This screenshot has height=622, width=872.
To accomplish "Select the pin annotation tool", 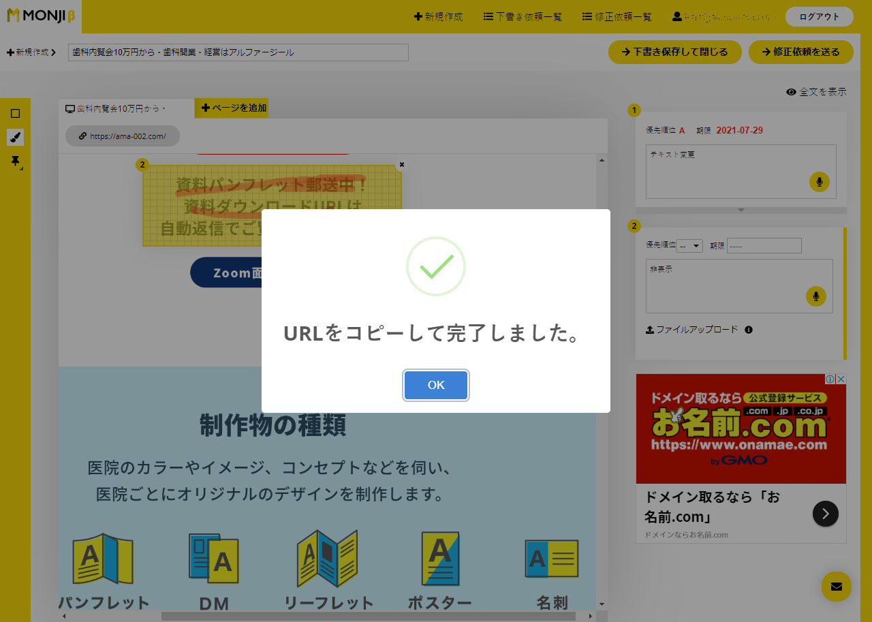I will pyautogui.click(x=15, y=161).
